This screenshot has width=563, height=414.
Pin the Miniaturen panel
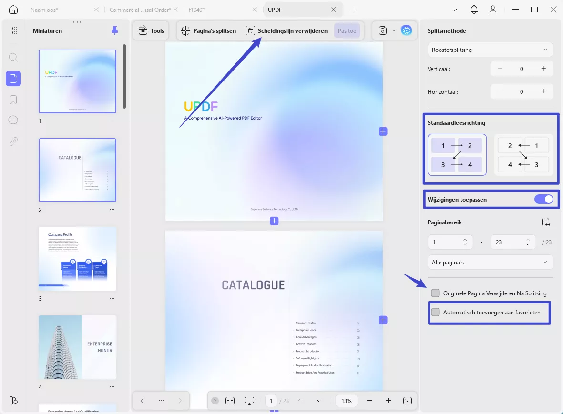[x=114, y=31]
